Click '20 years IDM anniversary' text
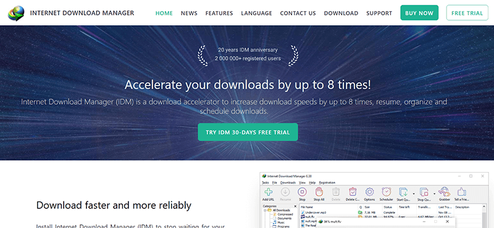 (x=248, y=50)
